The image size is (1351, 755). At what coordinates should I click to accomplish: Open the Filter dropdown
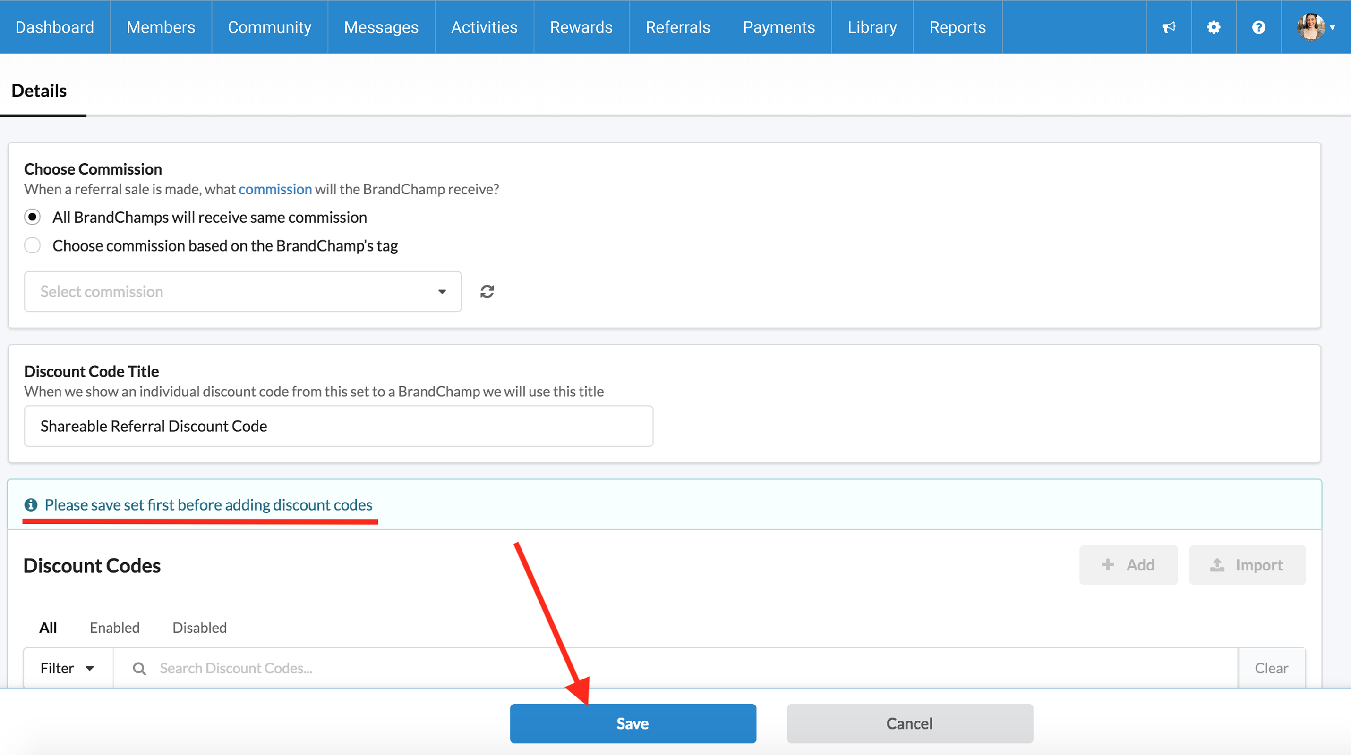click(x=68, y=668)
